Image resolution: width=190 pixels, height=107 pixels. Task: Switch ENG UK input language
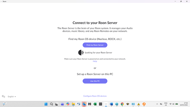pos(166,104)
